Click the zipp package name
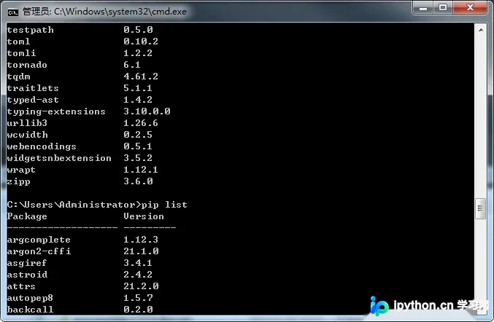Screen dimensions: 494x322 [18, 181]
